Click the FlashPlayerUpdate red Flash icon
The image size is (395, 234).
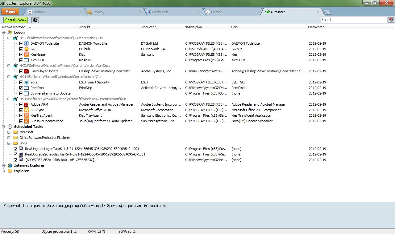pyautogui.click(x=26, y=71)
